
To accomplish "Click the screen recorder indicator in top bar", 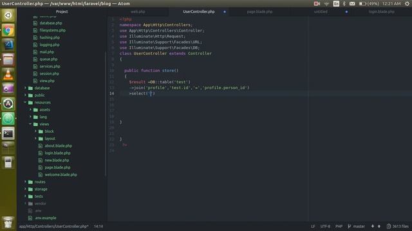I will [x=317, y=4].
